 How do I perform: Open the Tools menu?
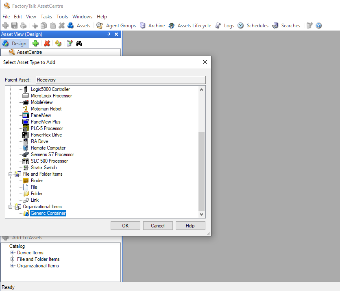62,17
